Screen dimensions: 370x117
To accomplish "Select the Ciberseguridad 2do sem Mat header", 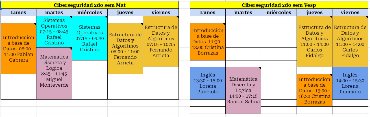I will coord(90,5).
